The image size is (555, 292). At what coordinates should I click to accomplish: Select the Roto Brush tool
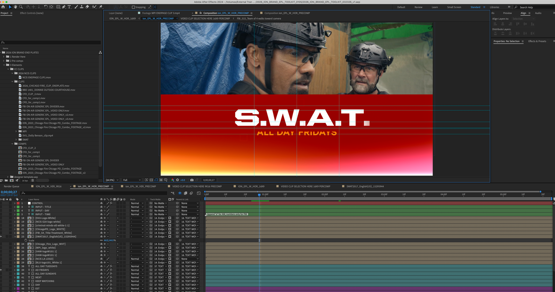[94, 7]
